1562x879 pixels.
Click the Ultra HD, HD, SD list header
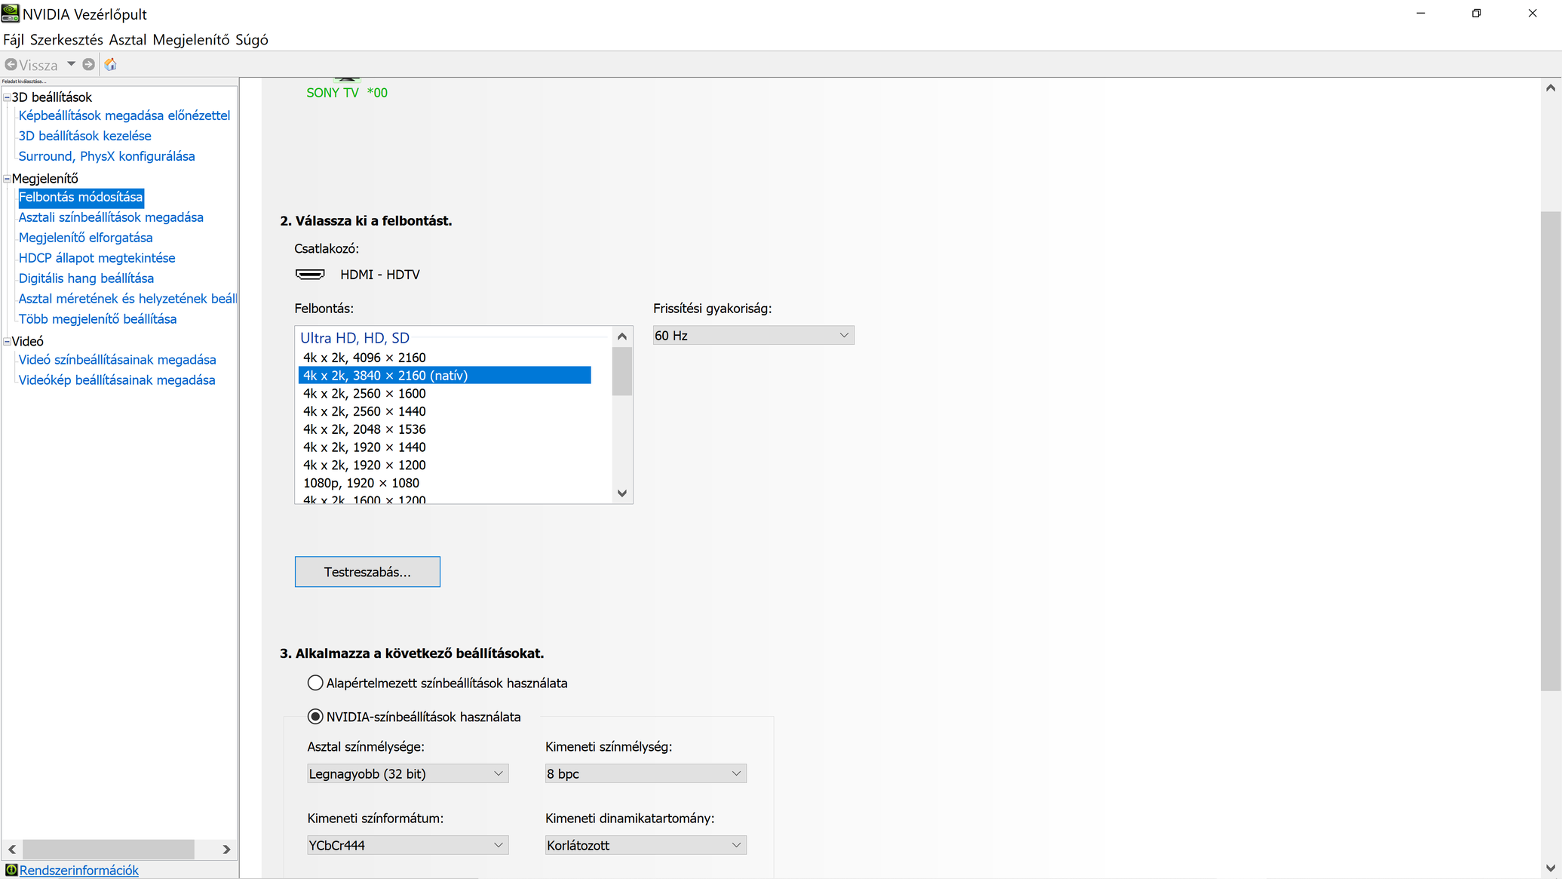pyautogui.click(x=354, y=338)
